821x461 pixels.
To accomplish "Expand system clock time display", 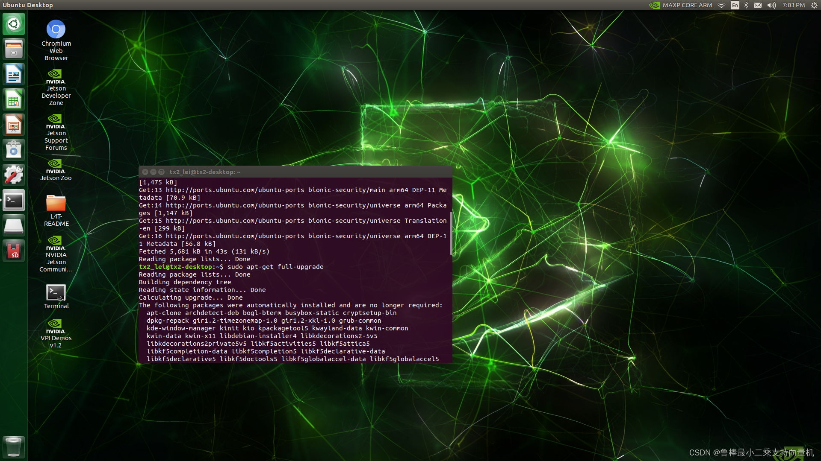I will click(793, 5).
